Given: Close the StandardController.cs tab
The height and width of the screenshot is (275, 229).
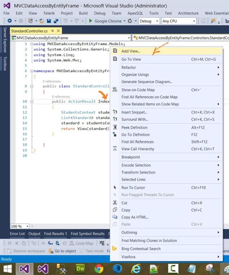Looking at the screenshot, I should (x=58, y=31).
